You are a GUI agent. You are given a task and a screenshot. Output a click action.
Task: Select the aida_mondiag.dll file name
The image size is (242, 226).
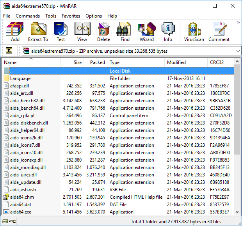point(28,167)
